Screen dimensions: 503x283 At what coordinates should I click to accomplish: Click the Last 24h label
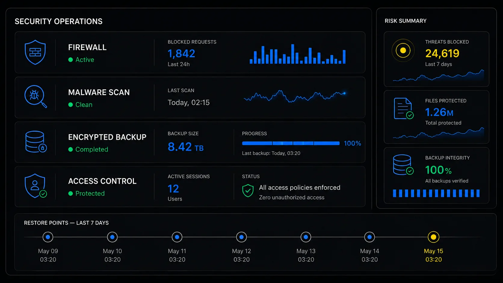pyautogui.click(x=179, y=64)
